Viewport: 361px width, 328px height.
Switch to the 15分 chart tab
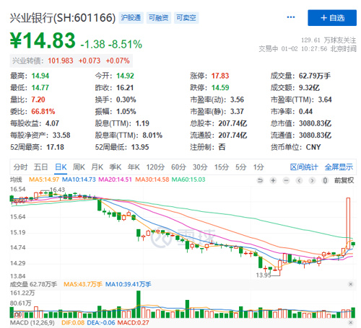pyautogui.click(x=222, y=167)
